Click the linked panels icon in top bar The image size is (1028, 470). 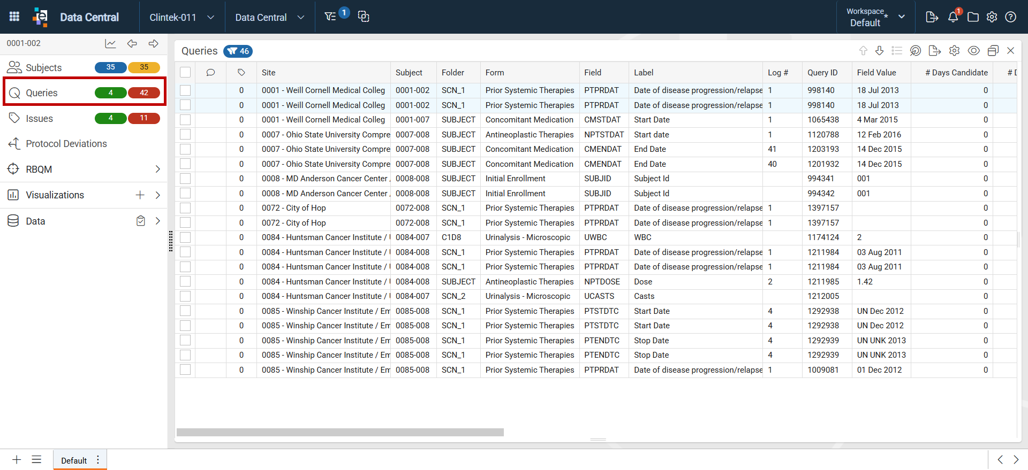364,17
